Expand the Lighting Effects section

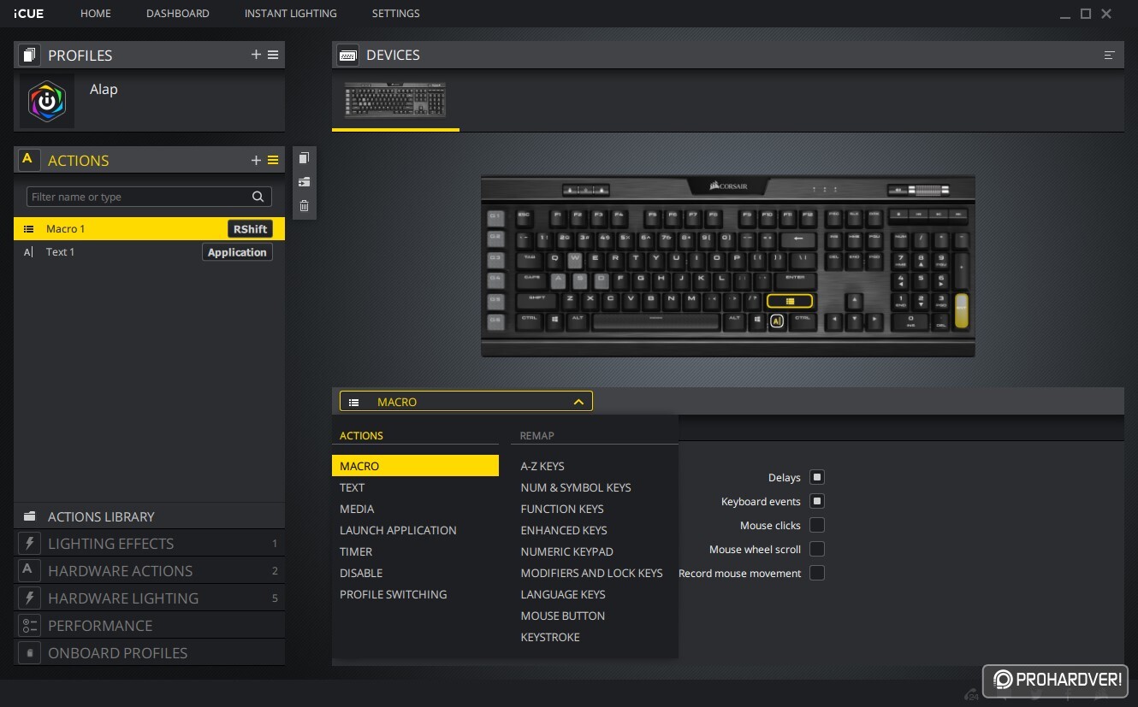[x=149, y=544]
